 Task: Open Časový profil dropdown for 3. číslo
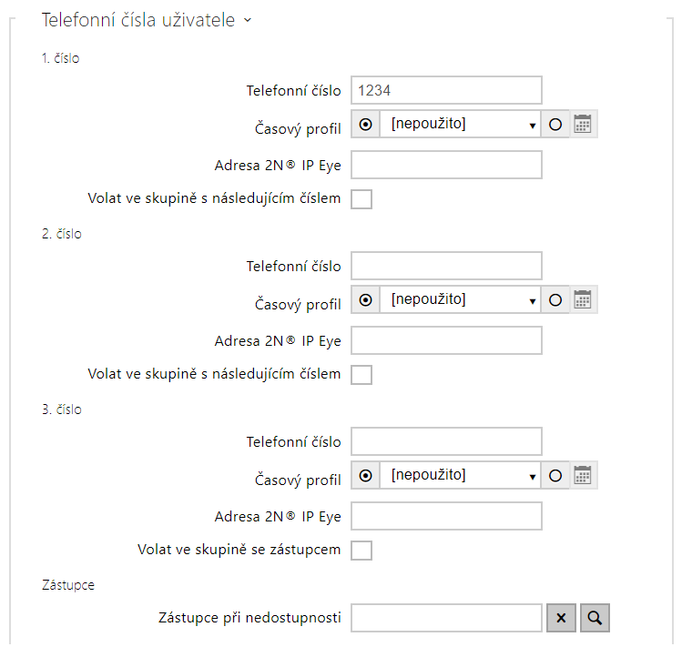tap(461, 475)
